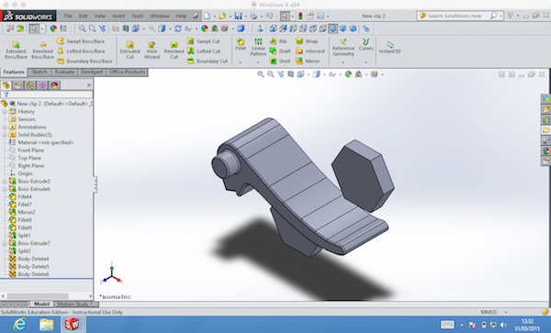Image resolution: width=551 pixels, height=333 pixels.
Task: Apply the Draft feature
Action: pos(280,51)
